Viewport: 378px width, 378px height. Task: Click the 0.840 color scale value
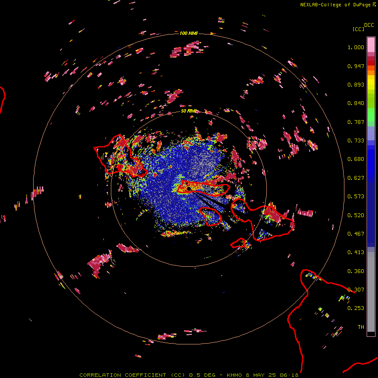coord(356,103)
